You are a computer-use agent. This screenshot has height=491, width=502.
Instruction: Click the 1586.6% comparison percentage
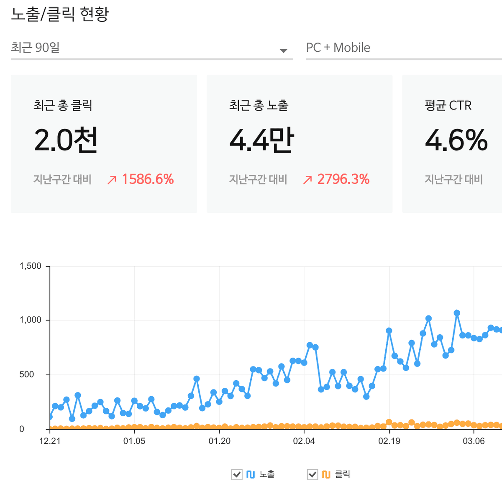point(148,179)
